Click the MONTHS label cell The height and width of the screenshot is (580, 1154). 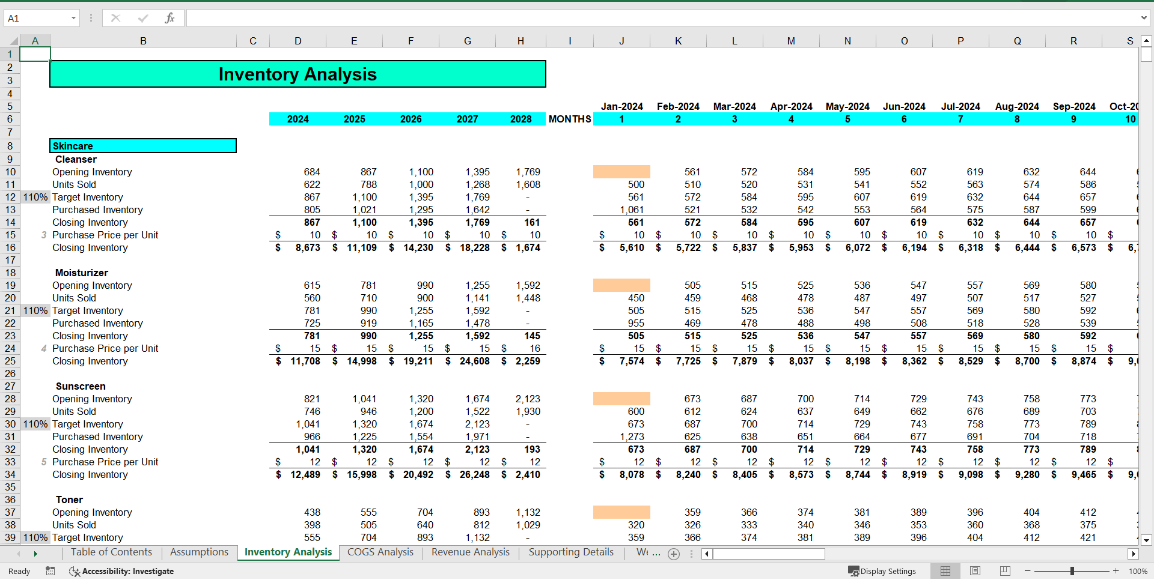570,119
